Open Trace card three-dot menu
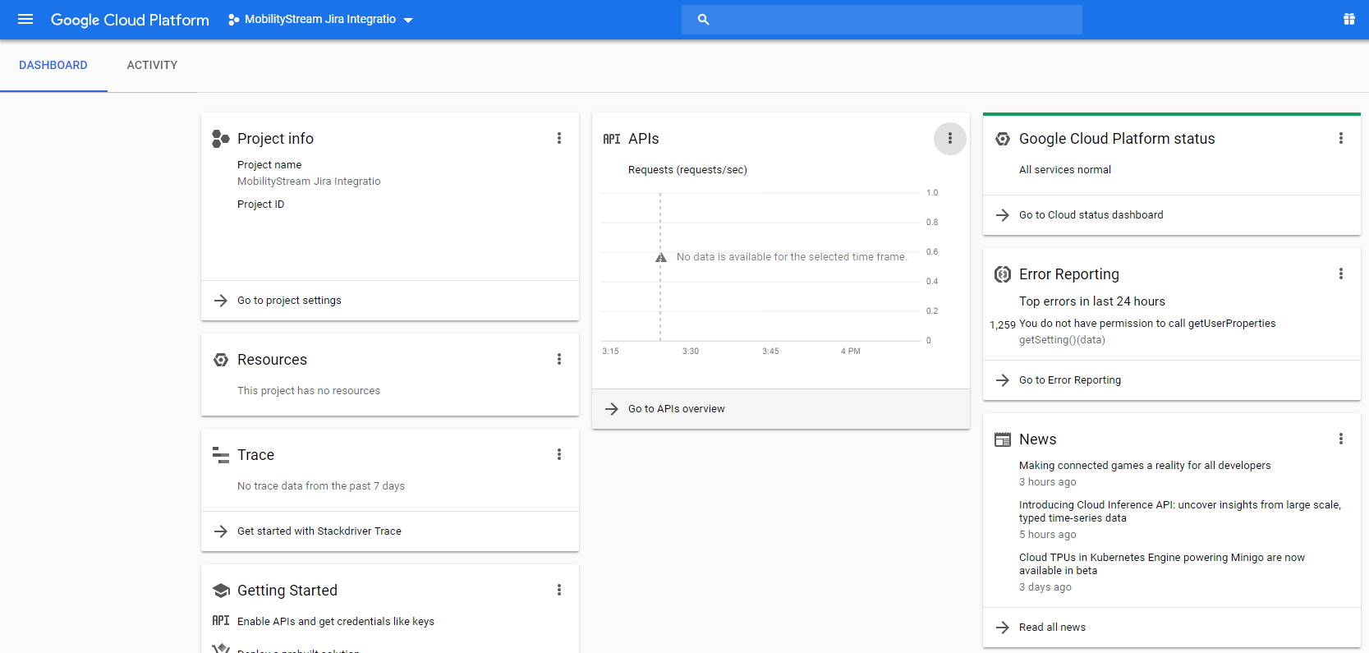Screen dimensions: 1369x653 point(559,454)
